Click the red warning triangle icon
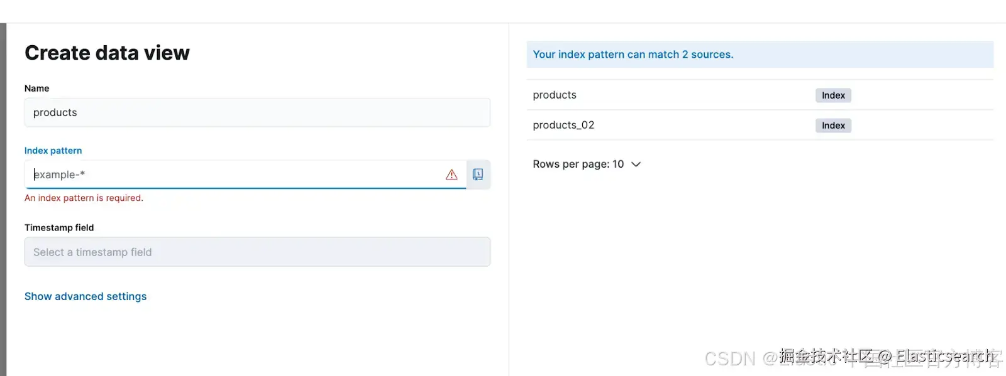Screen dimensions: 1006x376 (451, 175)
